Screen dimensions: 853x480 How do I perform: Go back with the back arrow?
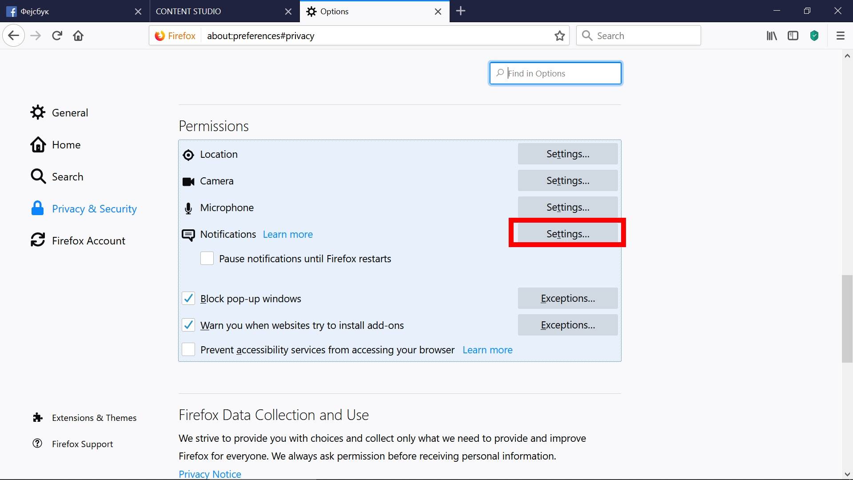point(14,36)
